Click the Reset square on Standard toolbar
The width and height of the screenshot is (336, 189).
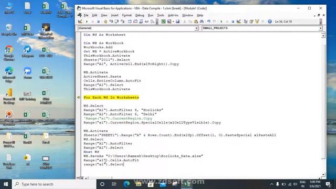coord(233,22)
